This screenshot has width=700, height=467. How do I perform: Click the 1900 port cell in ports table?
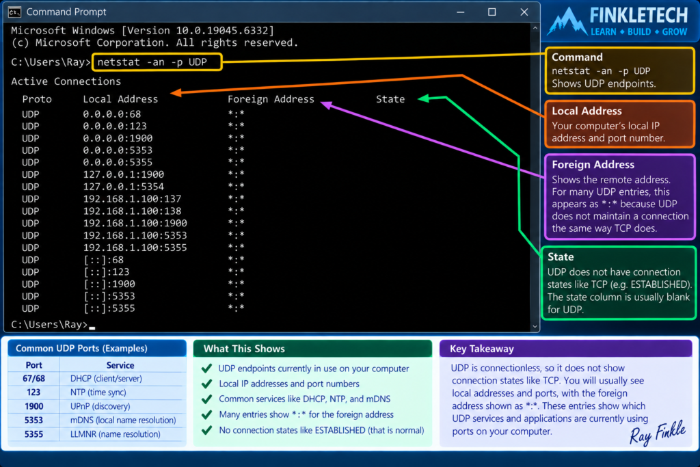[x=34, y=406]
